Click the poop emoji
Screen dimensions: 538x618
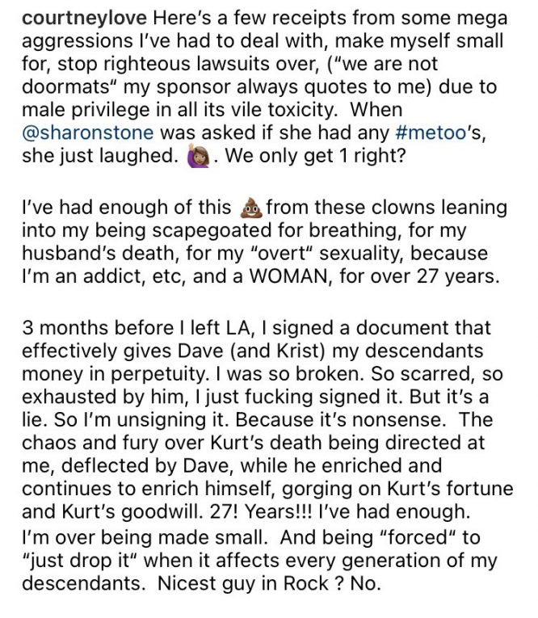[x=252, y=208]
